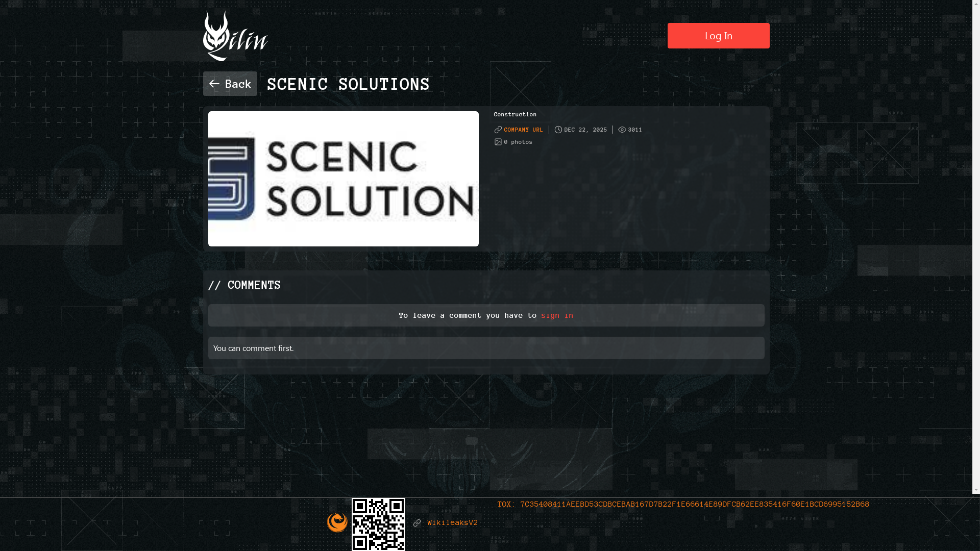Click the orange bird icon in footer
Image resolution: width=980 pixels, height=551 pixels.
[337, 522]
